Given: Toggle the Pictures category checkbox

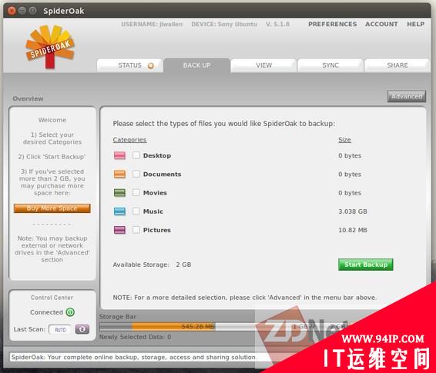Looking at the screenshot, I should click(136, 230).
